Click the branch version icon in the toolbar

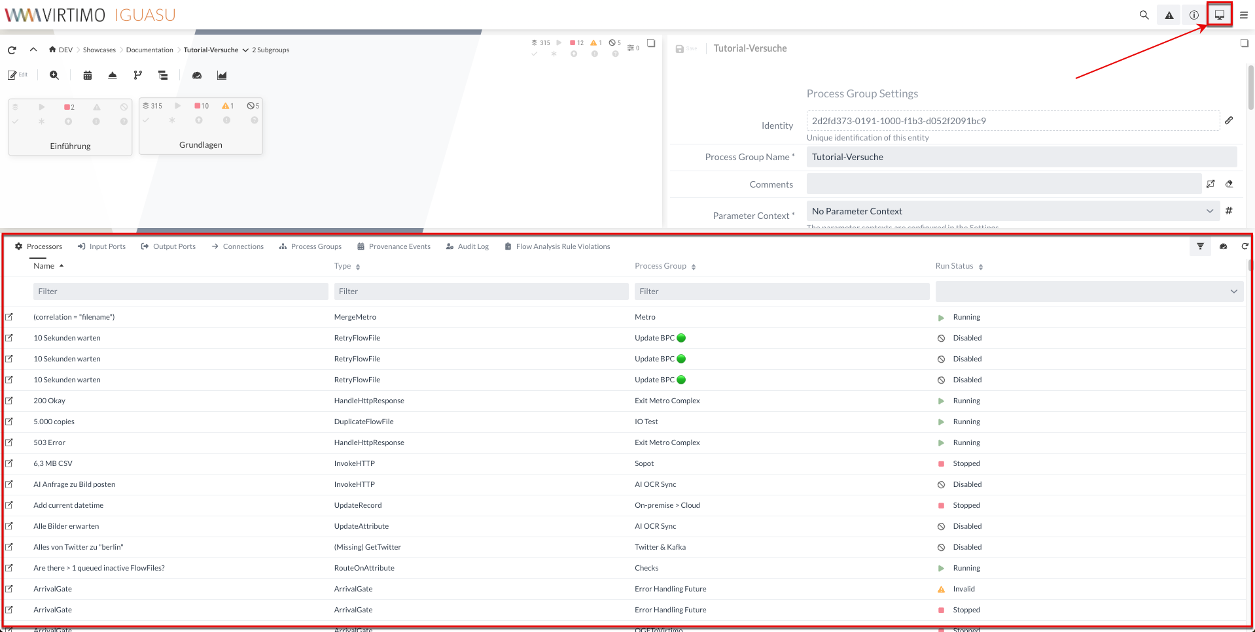click(x=137, y=75)
